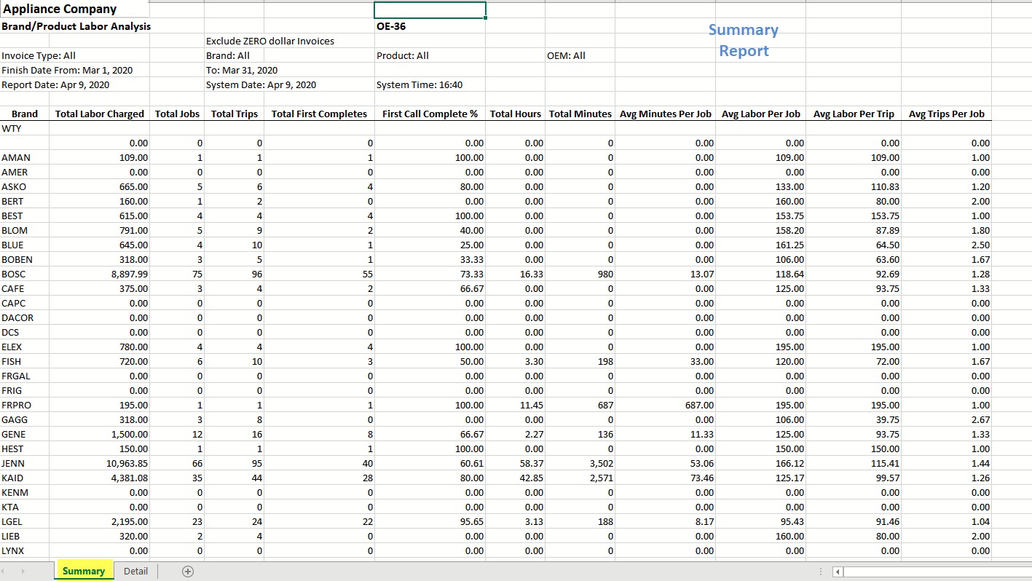
Task: Add a new sheet with plus icon
Action: click(x=187, y=572)
